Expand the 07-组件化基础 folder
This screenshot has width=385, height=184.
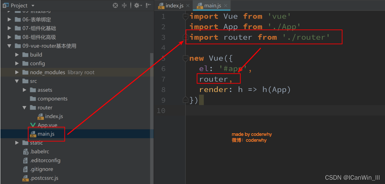[9, 28]
